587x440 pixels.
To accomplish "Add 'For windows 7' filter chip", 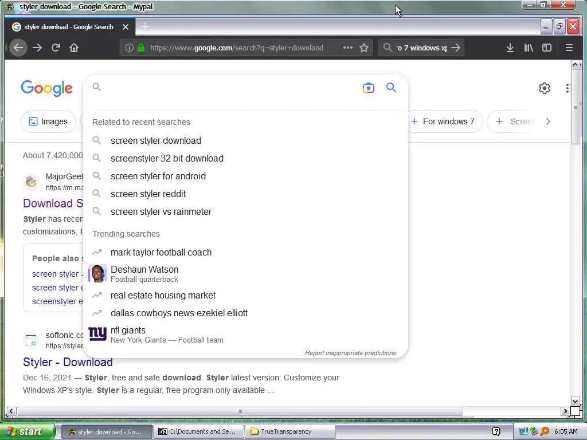I will (x=444, y=121).
